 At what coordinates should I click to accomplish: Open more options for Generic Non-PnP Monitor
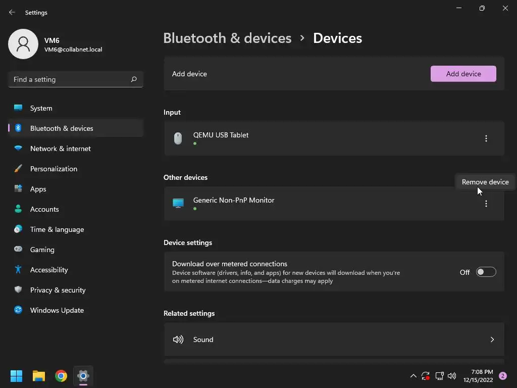486,204
